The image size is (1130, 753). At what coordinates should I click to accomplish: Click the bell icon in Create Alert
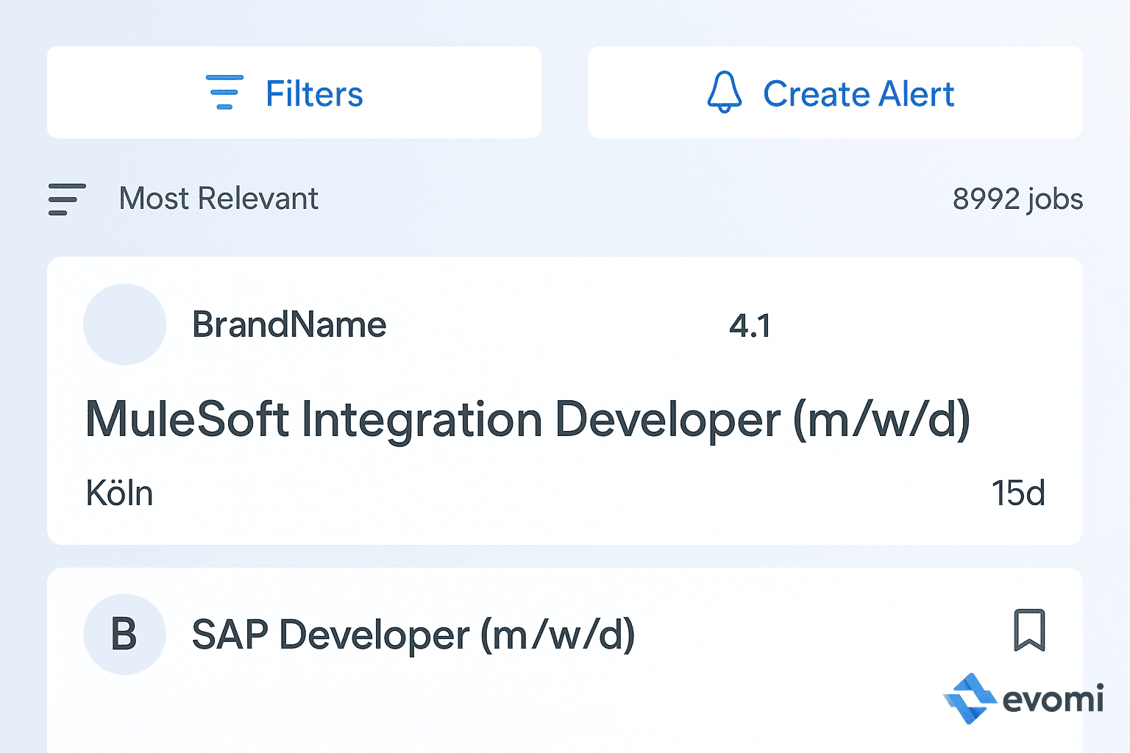tap(724, 93)
